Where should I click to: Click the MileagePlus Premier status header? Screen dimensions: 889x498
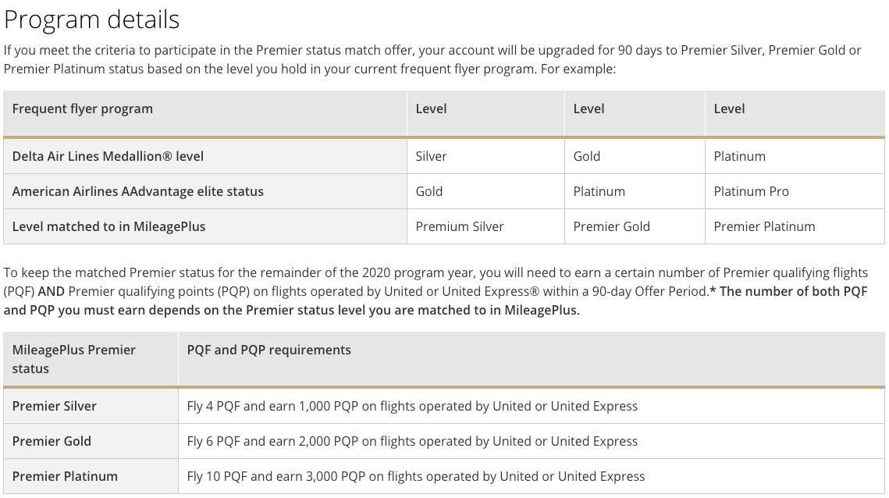click(x=91, y=359)
